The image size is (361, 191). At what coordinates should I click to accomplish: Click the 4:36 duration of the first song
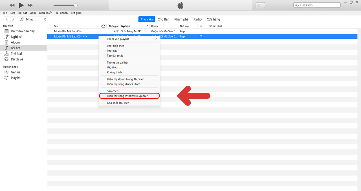click(116, 31)
